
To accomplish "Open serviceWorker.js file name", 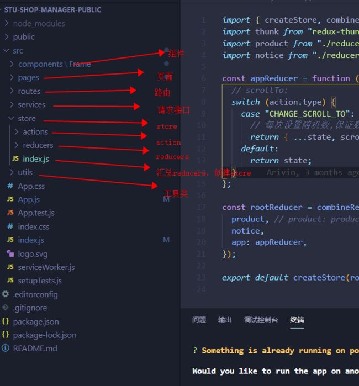I will click(x=46, y=267).
